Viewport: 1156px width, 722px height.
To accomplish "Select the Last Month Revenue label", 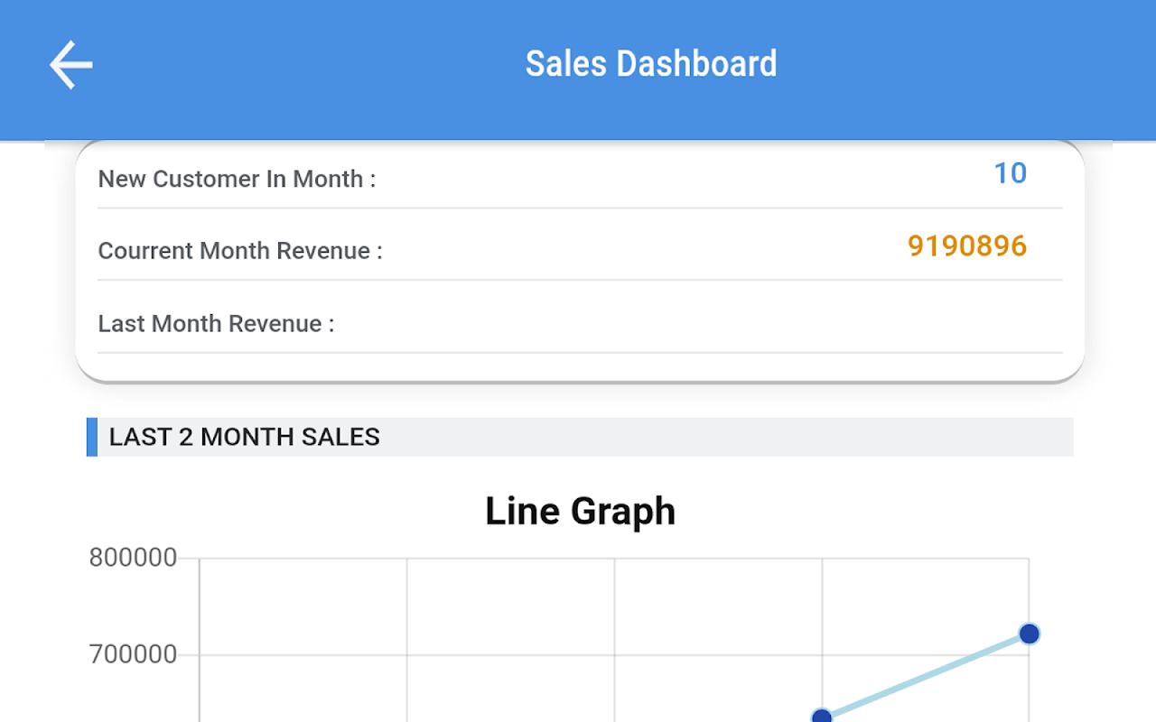I will click(x=216, y=323).
